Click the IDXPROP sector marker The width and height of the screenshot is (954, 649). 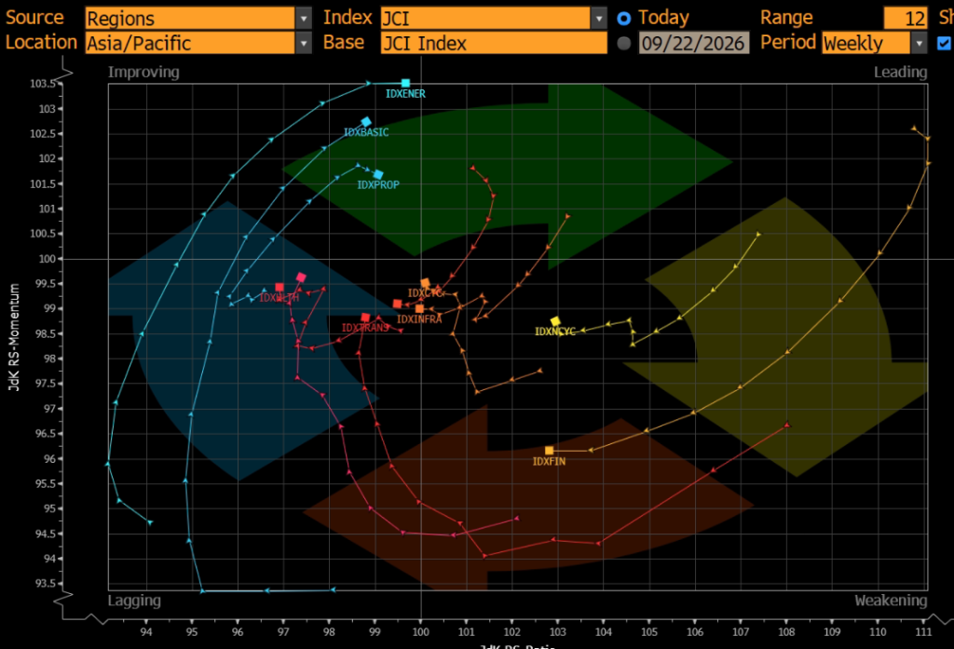tap(378, 175)
